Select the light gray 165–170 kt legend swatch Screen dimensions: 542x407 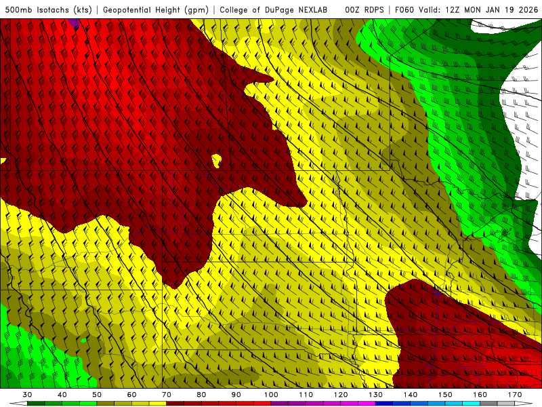pos(506,404)
